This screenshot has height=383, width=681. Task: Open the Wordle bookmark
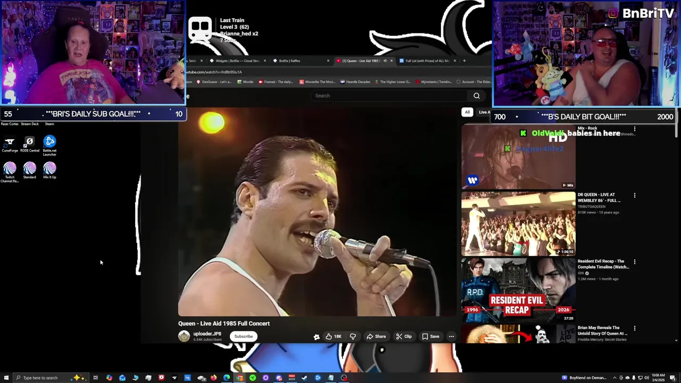click(245, 82)
